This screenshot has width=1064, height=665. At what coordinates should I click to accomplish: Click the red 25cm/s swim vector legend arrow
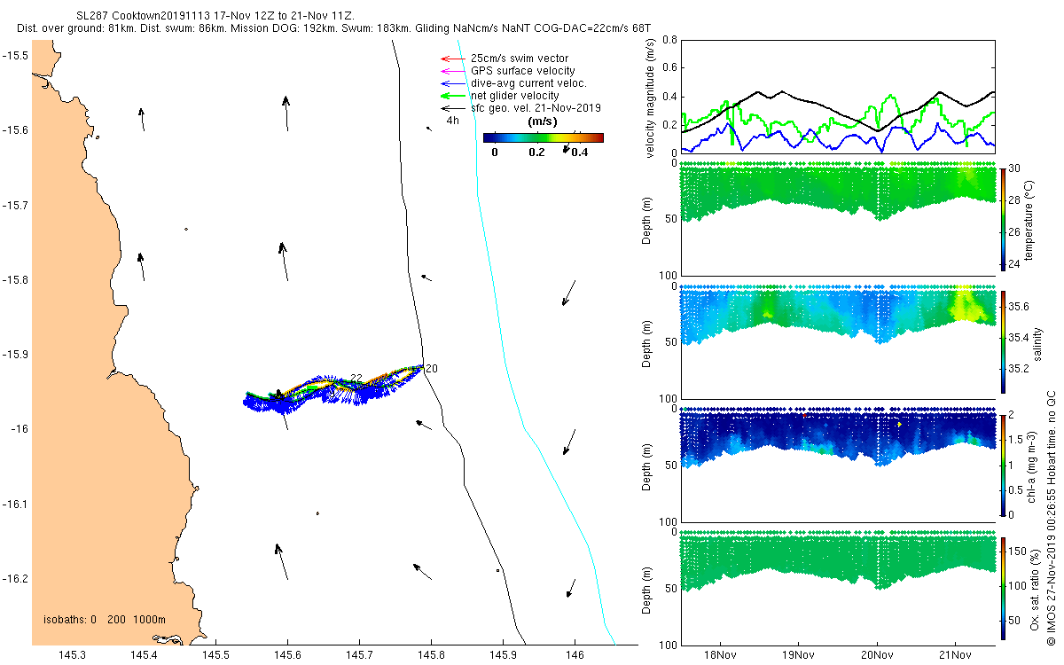450,59
